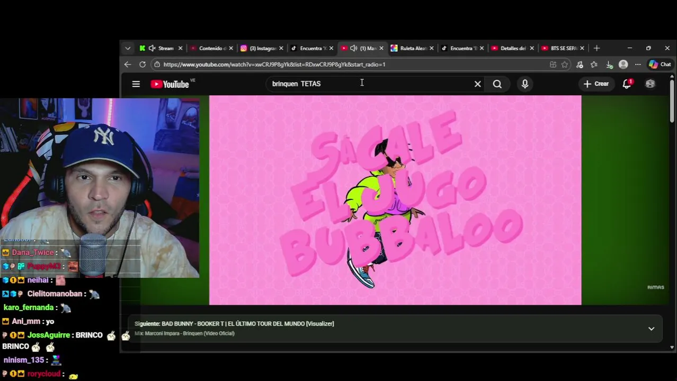The image size is (677, 381).
Task: Switch to the Detalles del tab
Action: click(511, 48)
